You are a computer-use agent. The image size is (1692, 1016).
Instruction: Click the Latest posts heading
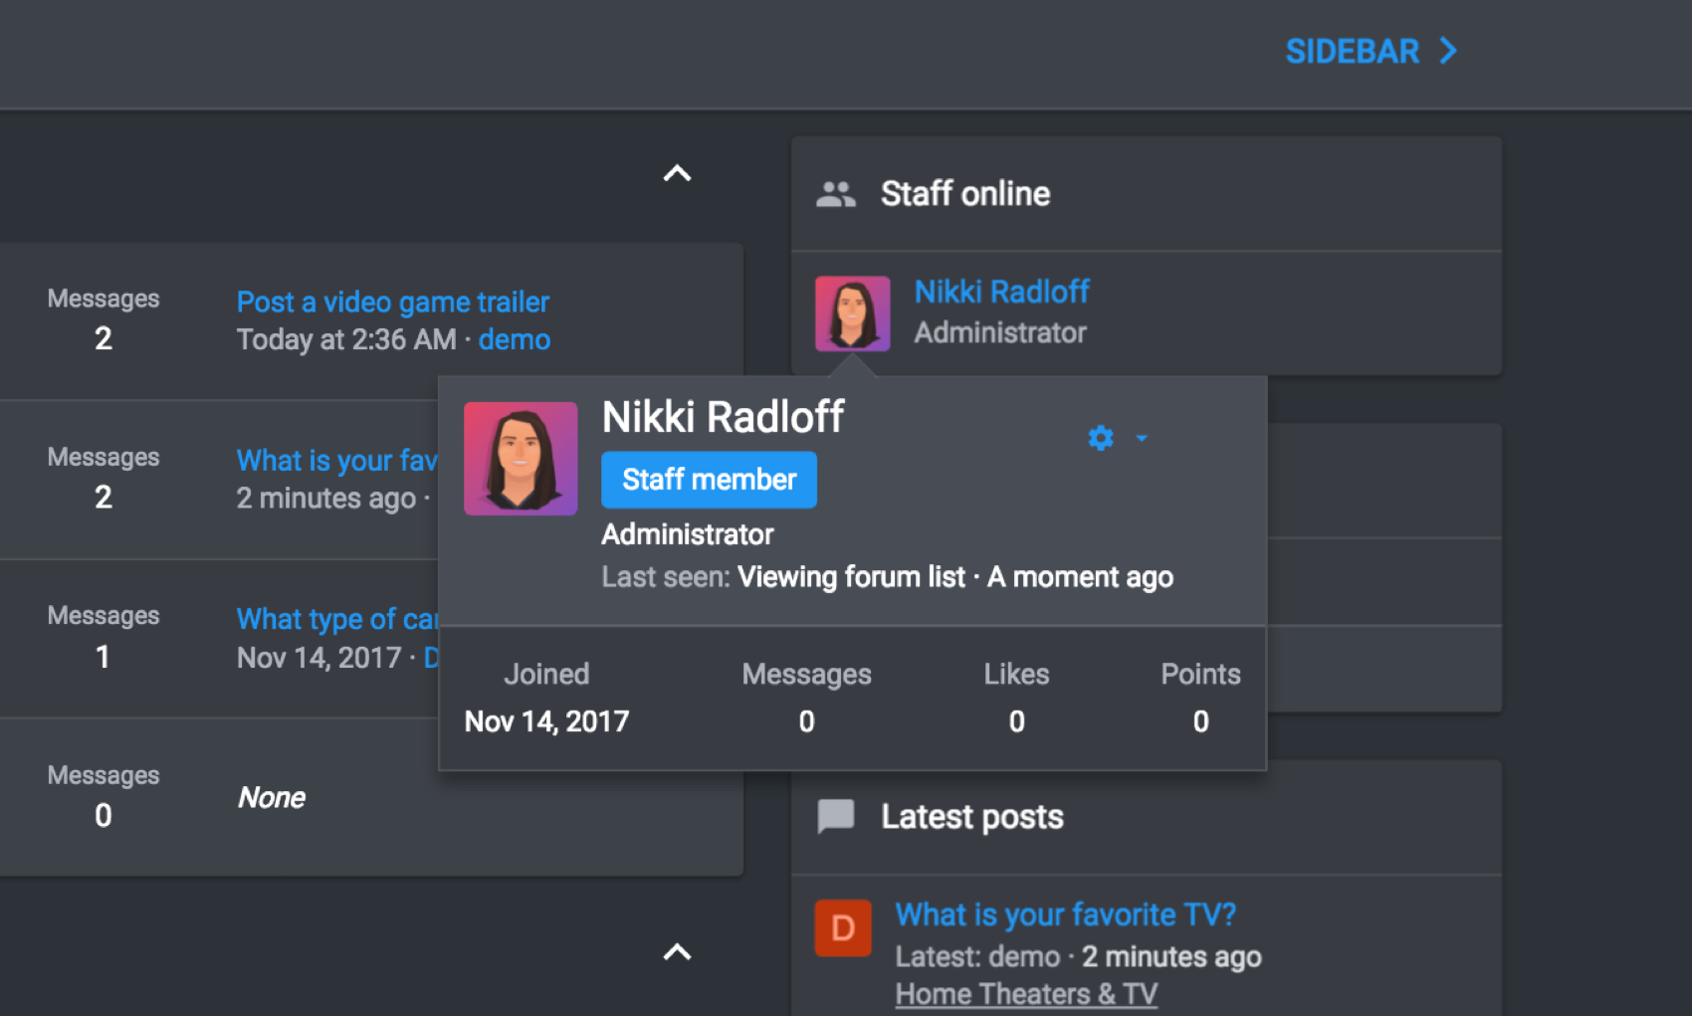click(x=971, y=817)
